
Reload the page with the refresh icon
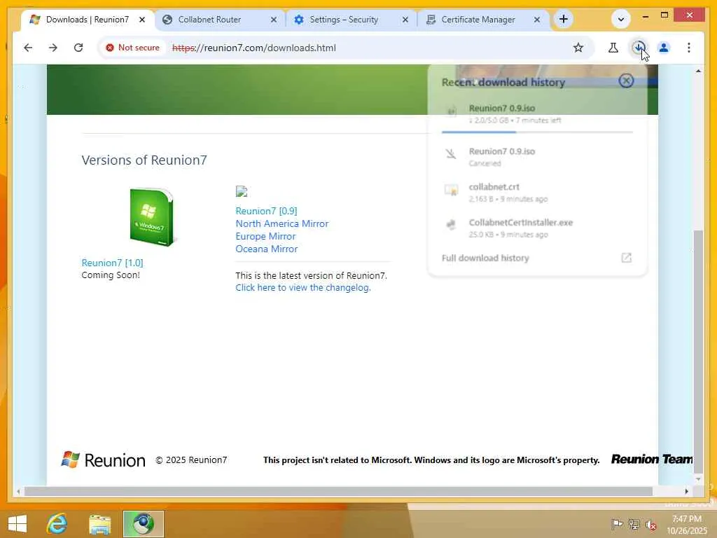coord(78,48)
